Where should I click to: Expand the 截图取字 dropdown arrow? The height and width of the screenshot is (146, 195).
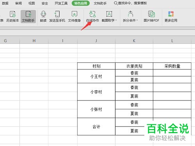click(x=116, y=20)
